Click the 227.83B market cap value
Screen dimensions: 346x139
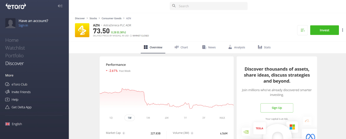tap(155, 133)
